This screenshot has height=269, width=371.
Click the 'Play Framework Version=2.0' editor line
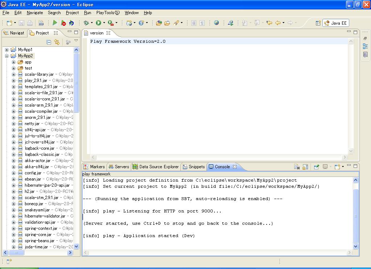(128, 41)
